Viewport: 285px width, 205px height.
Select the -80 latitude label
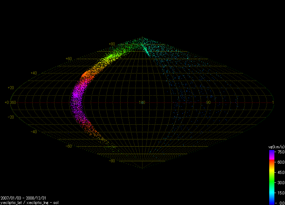point(112,161)
